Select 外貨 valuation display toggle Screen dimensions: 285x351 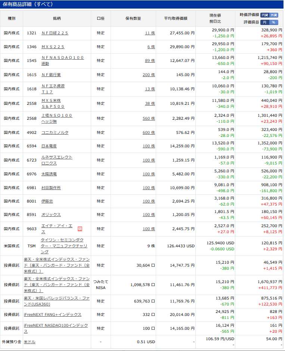click(x=274, y=15)
